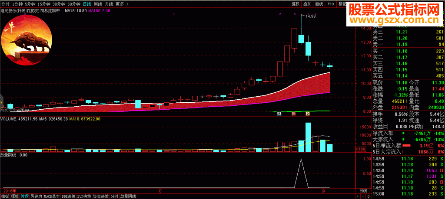This screenshot has height=199, width=445.
Task: Select the 日线 daily chart tab
Action: [x=87, y=4]
